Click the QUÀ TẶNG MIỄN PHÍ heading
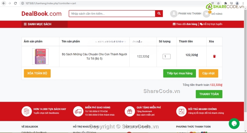The height and width of the screenshot is (133, 247). point(149,107)
